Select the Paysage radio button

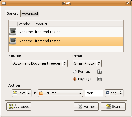pyautogui.click(x=75, y=79)
